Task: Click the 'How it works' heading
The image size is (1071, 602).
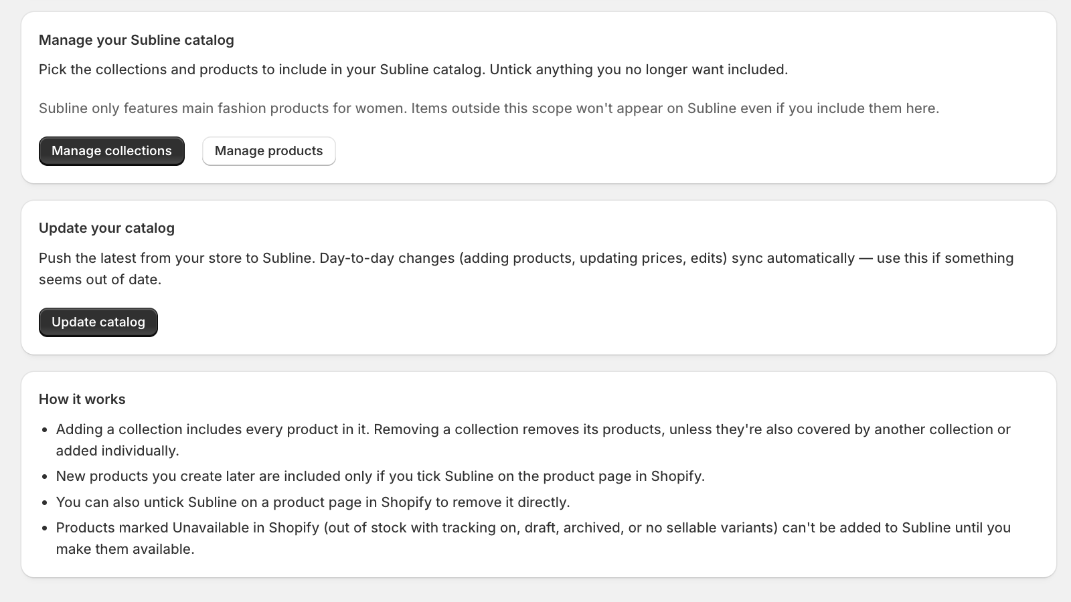Action: point(82,399)
